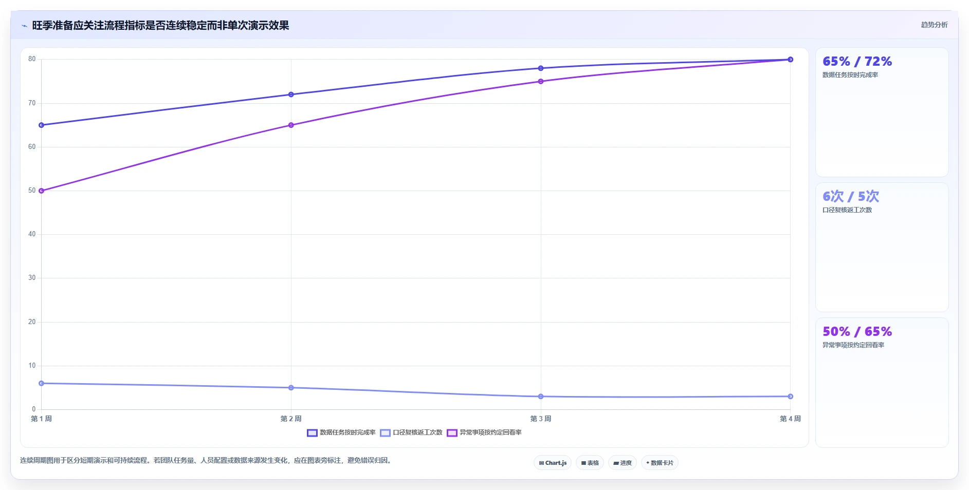Click week 4 point at 80 on chart
The height and width of the screenshot is (490, 969).
tap(790, 60)
